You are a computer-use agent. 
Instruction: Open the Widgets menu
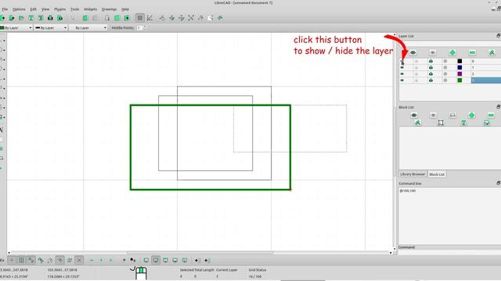[x=90, y=9]
